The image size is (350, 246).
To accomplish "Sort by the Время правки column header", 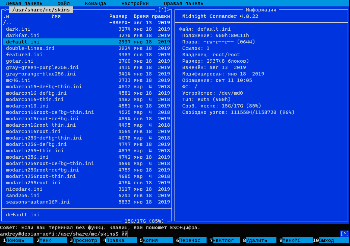I will click(152, 16).
